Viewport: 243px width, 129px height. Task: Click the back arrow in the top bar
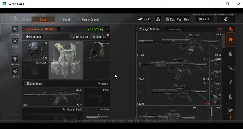point(226,19)
